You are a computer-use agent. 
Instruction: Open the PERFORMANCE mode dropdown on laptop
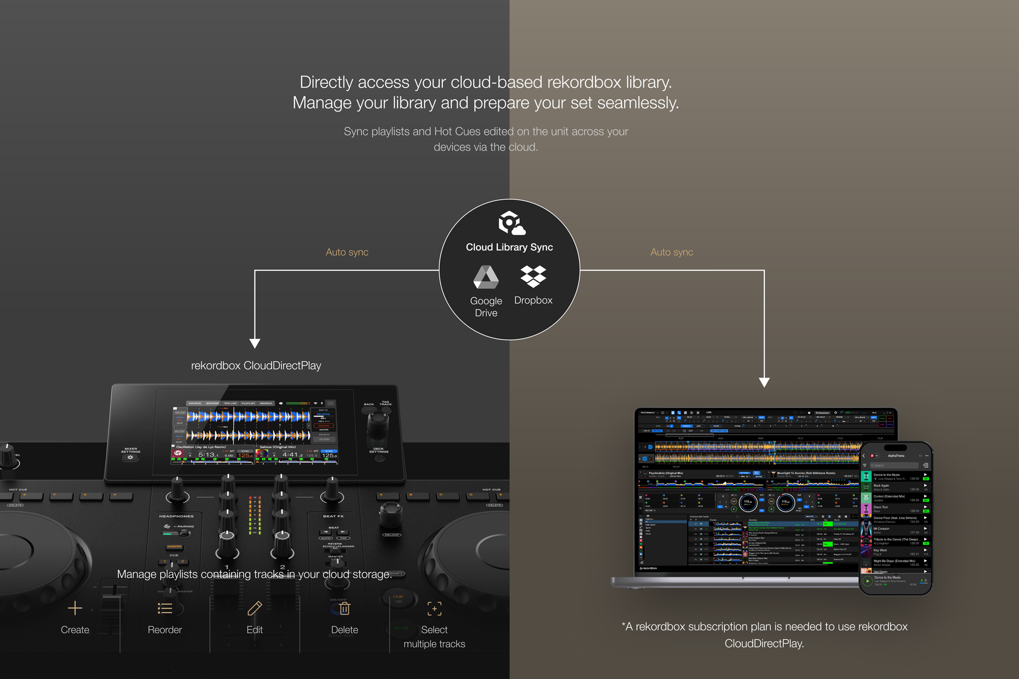coord(650,413)
